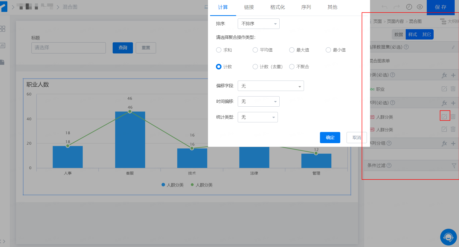Click the 客服 bar in the chart
The image size is (459, 247).
(x=130, y=140)
